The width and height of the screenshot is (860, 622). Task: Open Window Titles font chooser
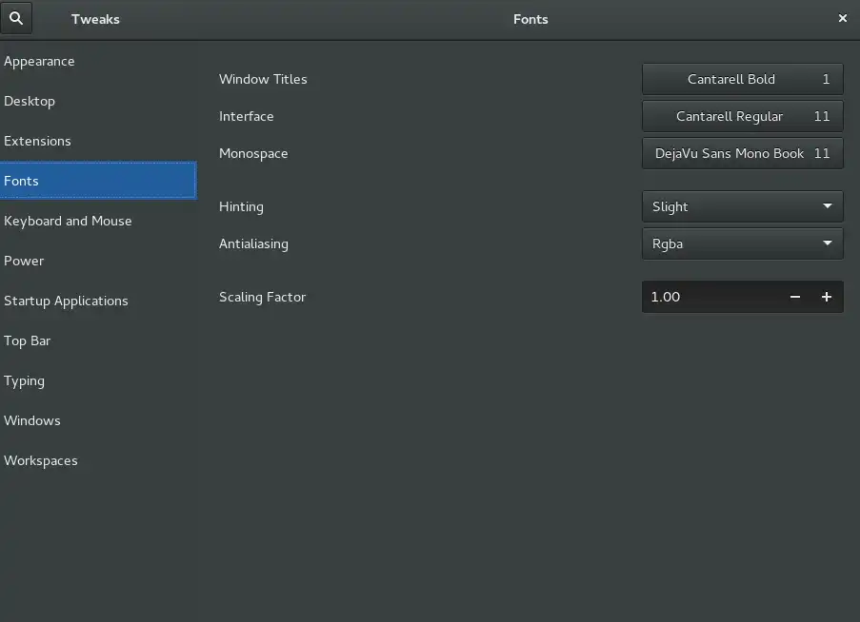[742, 79]
